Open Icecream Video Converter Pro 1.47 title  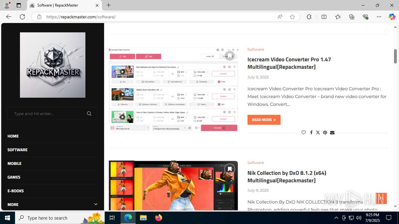pyautogui.click(x=289, y=63)
